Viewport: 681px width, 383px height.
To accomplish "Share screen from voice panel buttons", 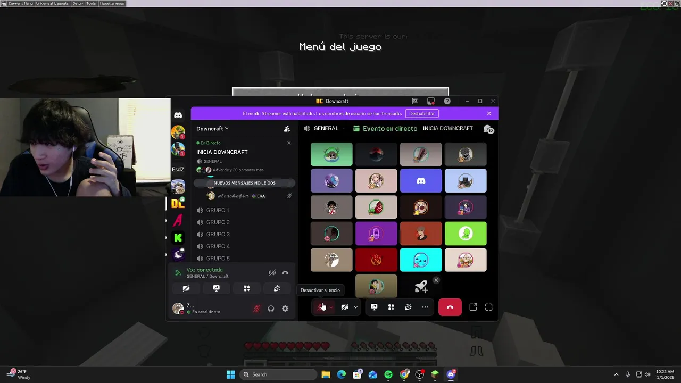I will click(216, 288).
